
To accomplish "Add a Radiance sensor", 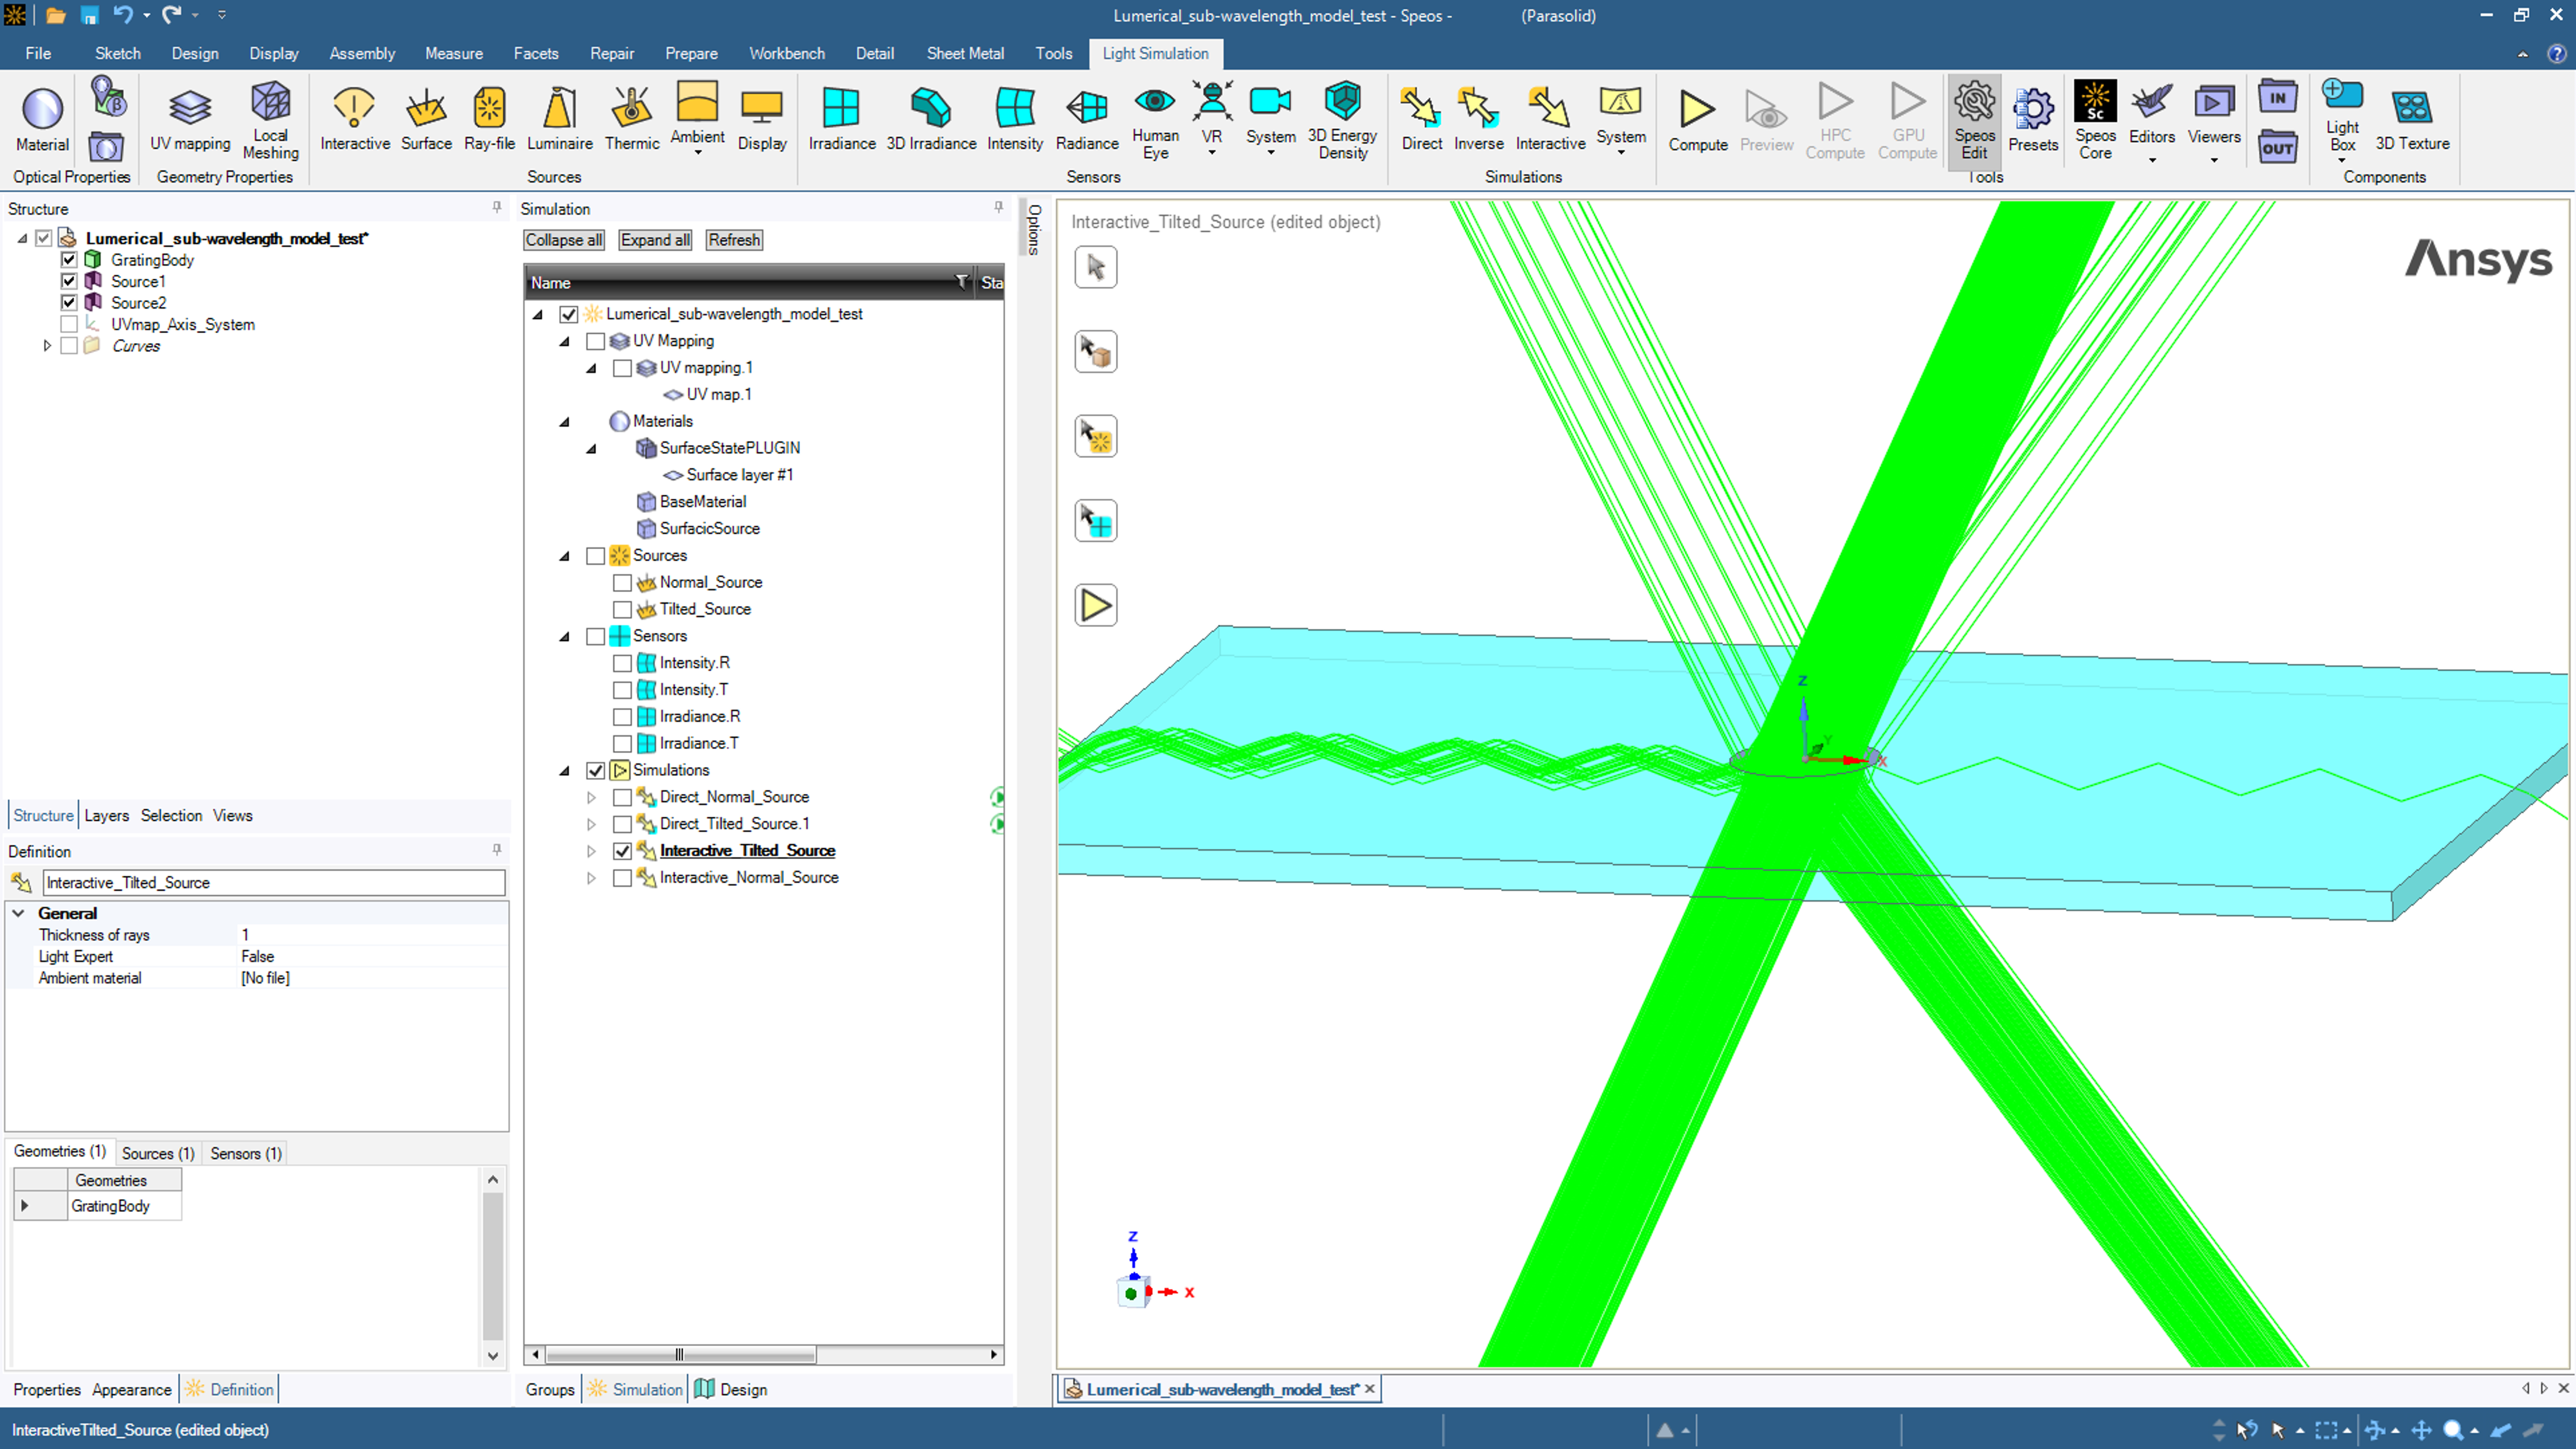I will (1087, 120).
